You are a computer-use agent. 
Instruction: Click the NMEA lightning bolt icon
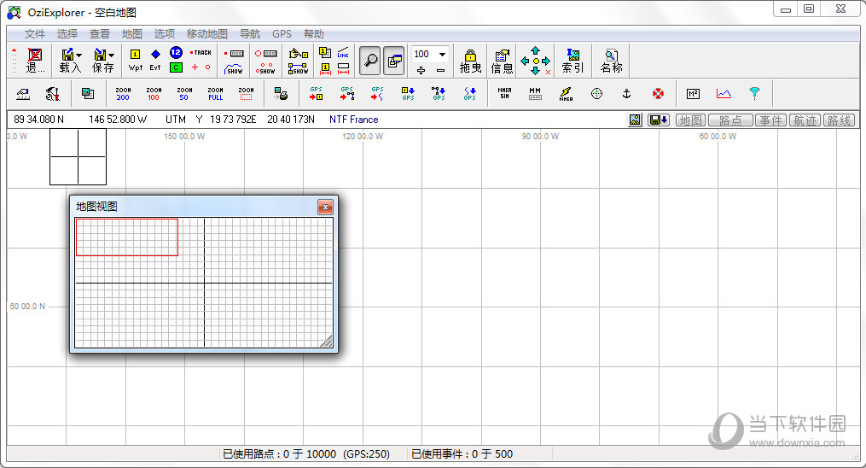click(x=566, y=94)
